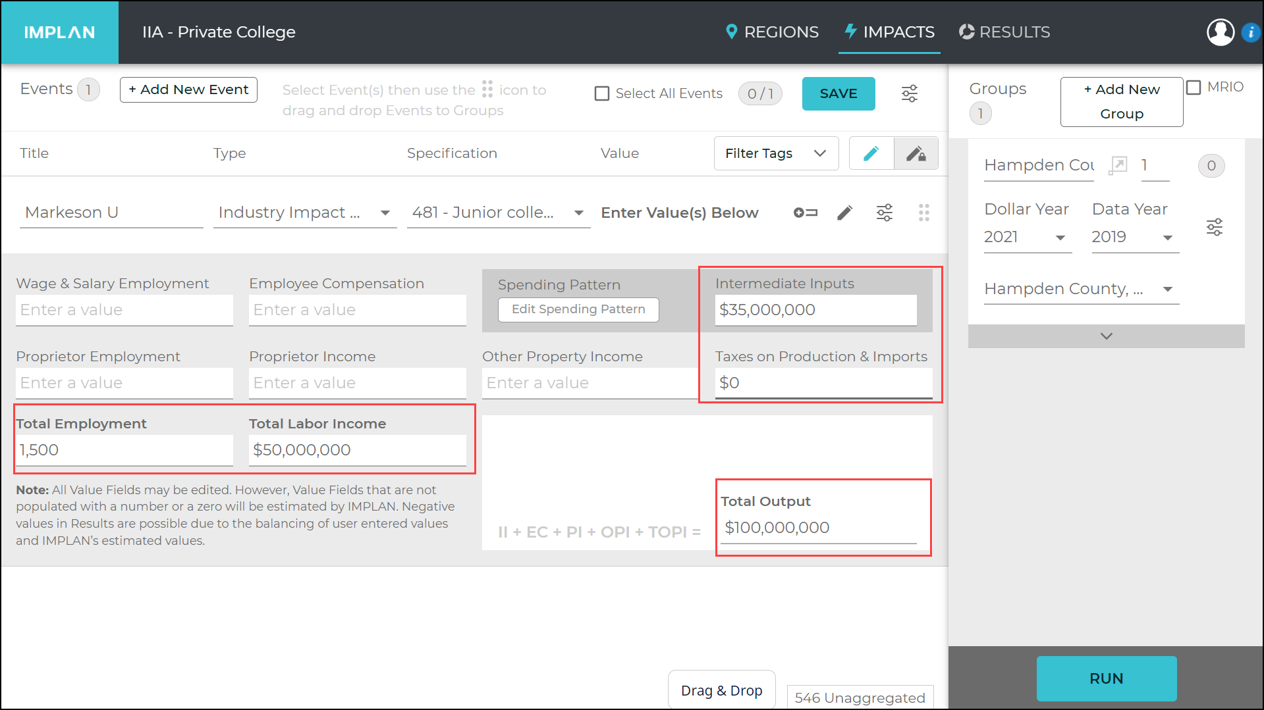
Task: Change the Data Year 2019 dropdown
Action: pyautogui.click(x=1135, y=237)
